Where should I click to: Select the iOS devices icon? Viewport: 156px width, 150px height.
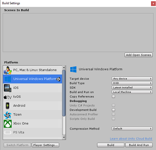[x=8, y=88]
